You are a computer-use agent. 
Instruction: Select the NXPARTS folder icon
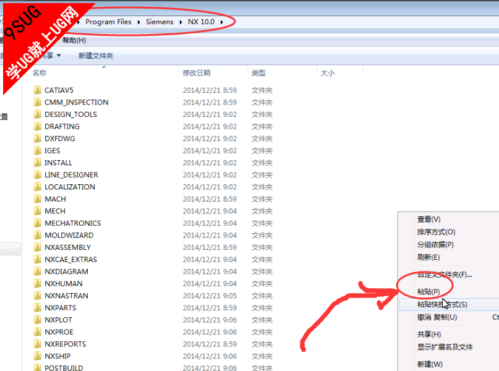click(x=37, y=308)
